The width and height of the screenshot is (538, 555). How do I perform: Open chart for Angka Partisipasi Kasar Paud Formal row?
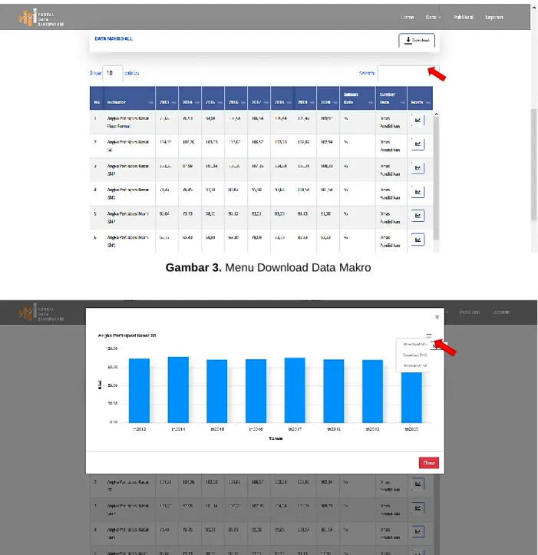coord(418,121)
